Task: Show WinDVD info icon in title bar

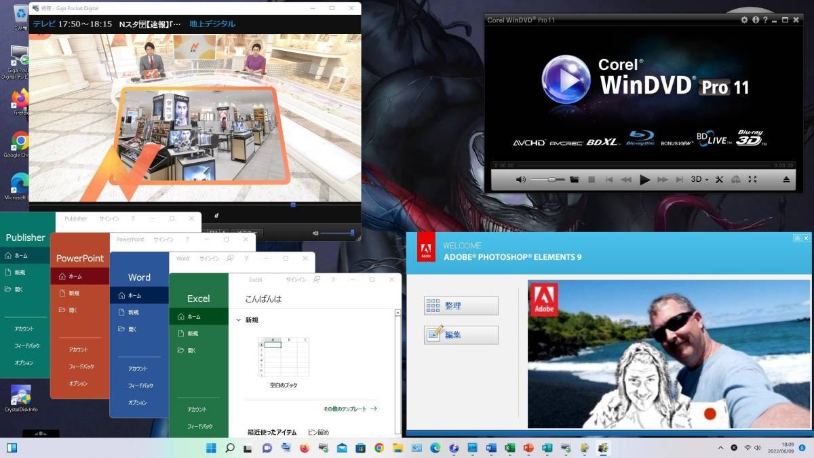Action: pos(754,20)
